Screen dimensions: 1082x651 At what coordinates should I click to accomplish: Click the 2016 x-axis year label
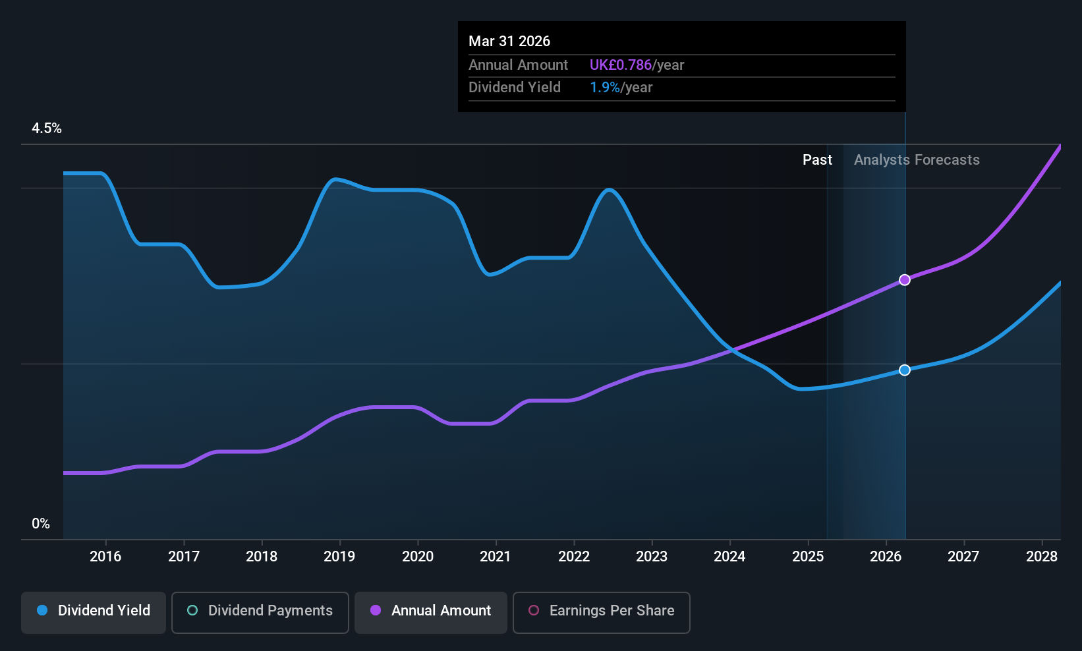pyautogui.click(x=105, y=557)
